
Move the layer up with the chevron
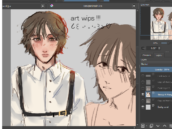tap(164, 126)
